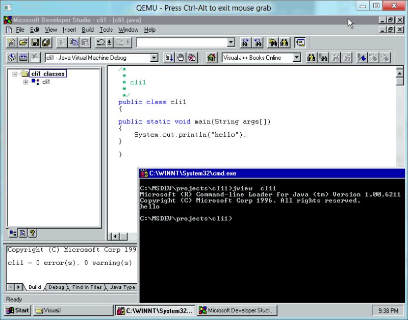Viewport: 408px width, 320px height.
Task: Open the find text combo box dropdown
Action: pyautogui.click(x=231, y=42)
